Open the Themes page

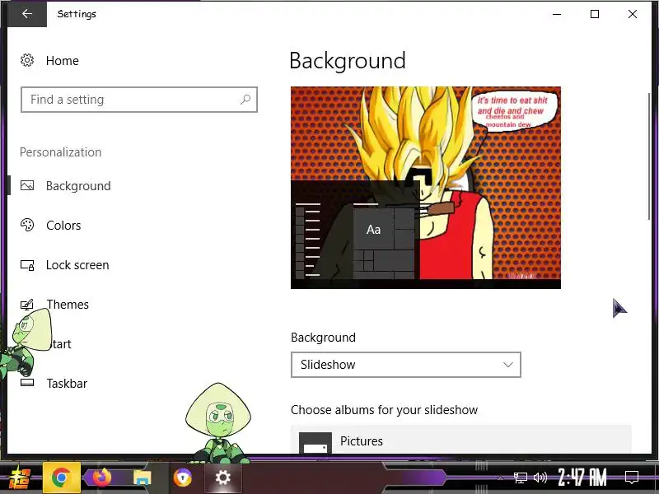(68, 304)
